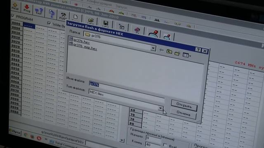Create a new folder in the dialog
Screen dimensions: 264x148
point(177,53)
